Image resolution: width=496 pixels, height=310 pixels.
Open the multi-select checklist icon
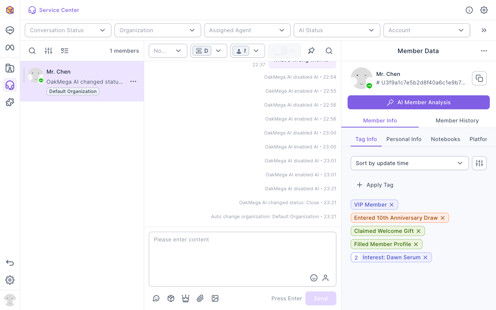[x=65, y=51]
